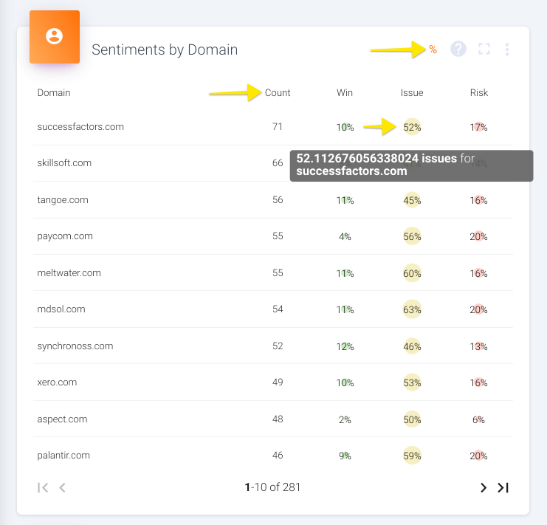Click the 20% risk value for palantir.com
Screen dimensions: 547x525
tap(478, 456)
